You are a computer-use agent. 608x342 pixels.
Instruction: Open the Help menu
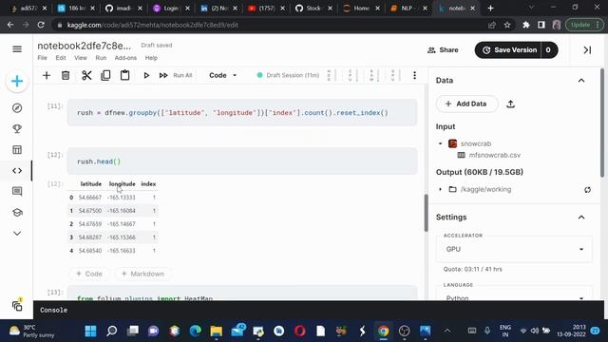coord(151,58)
